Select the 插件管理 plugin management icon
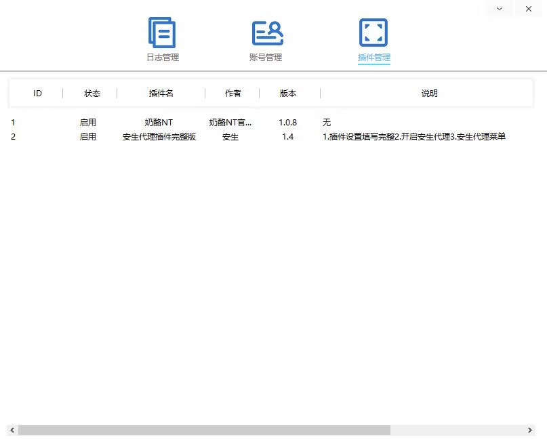The width and height of the screenshot is (547, 444). (x=373, y=33)
